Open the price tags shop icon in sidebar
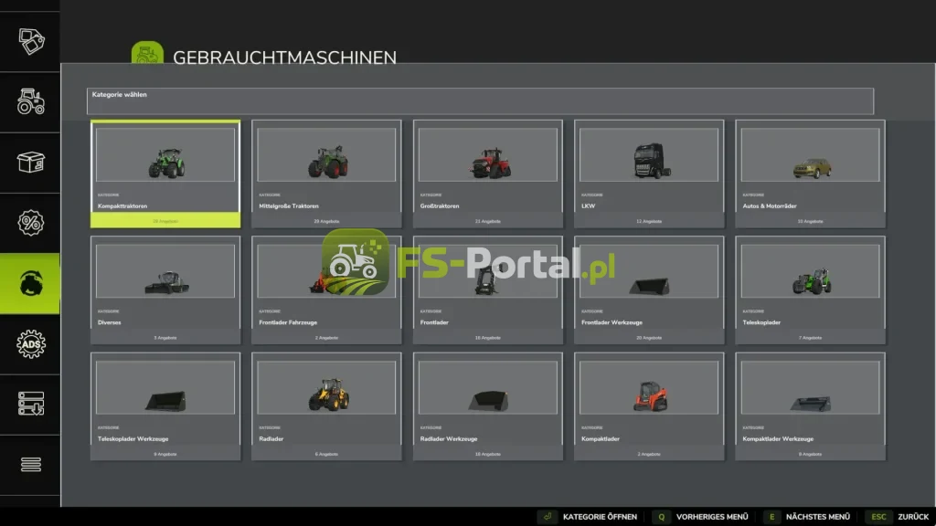 tap(30, 41)
